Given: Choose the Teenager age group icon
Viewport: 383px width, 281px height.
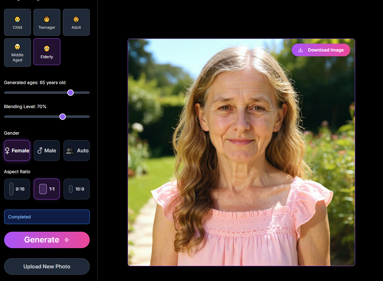Looking at the screenshot, I should [x=47, y=19].
